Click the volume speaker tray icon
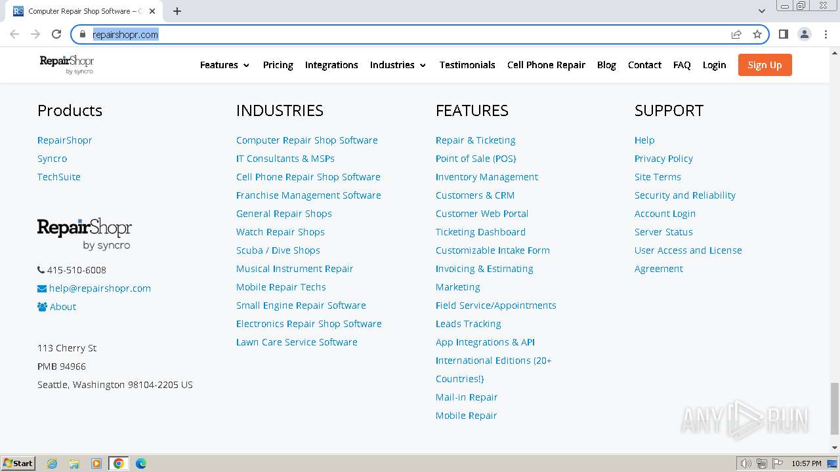 (x=746, y=463)
